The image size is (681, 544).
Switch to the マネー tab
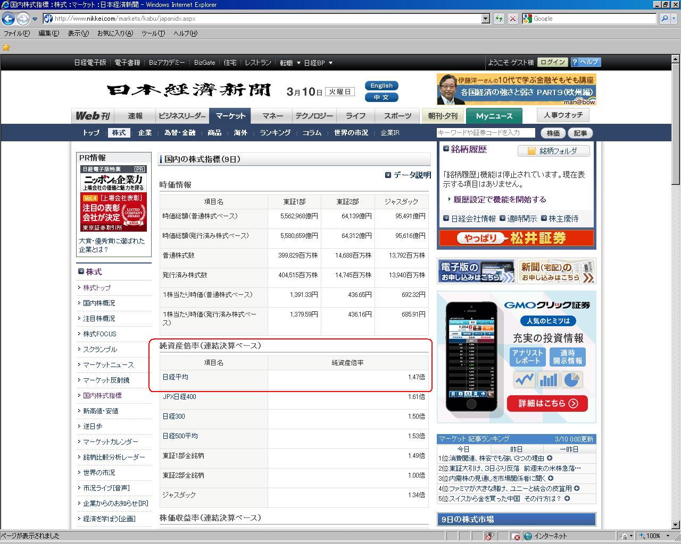(273, 116)
